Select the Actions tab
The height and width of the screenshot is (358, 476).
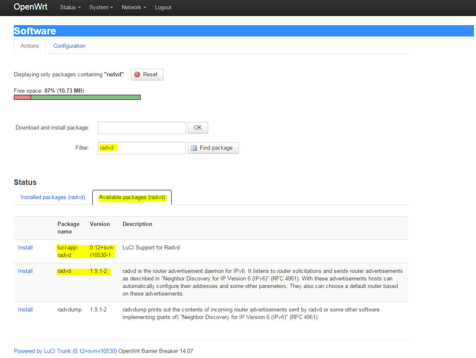pos(30,46)
